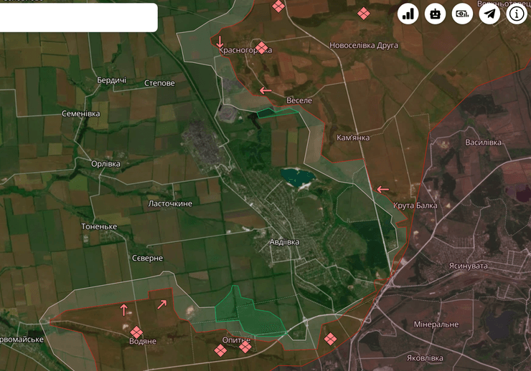Screen dimensions: 531x371
Task: Show the info circle panel
Action: pyautogui.click(x=517, y=14)
